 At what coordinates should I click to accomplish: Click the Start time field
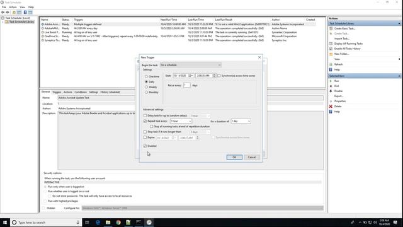coord(204,76)
